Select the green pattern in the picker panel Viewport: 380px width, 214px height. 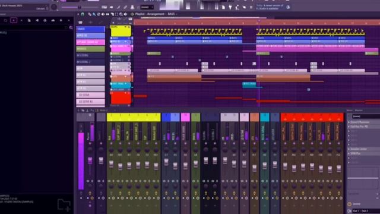pos(90,49)
